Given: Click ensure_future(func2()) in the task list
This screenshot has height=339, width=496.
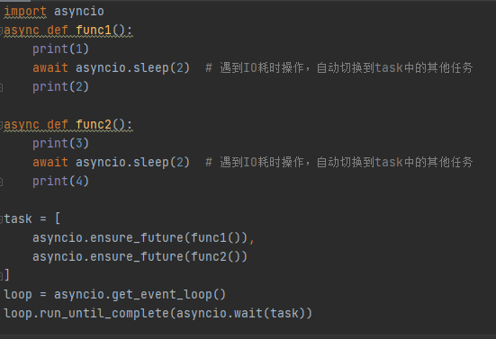Looking at the screenshot, I should coord(168,256).
